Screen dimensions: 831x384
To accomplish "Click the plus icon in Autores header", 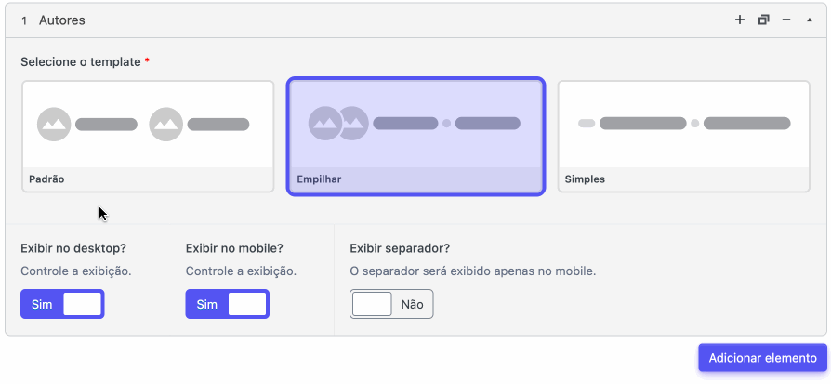I will 739,20.
